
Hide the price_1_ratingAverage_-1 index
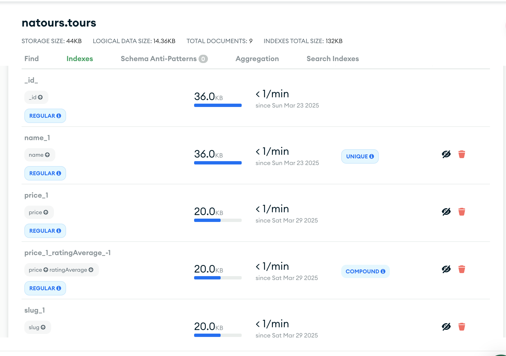[446, 269]
